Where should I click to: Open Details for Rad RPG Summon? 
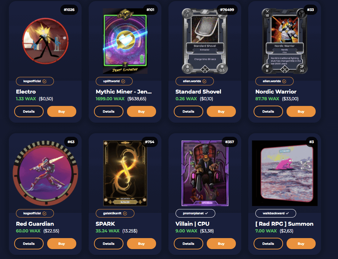(x=268, y=244)
